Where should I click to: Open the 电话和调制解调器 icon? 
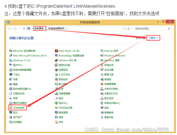pos(11,70)
